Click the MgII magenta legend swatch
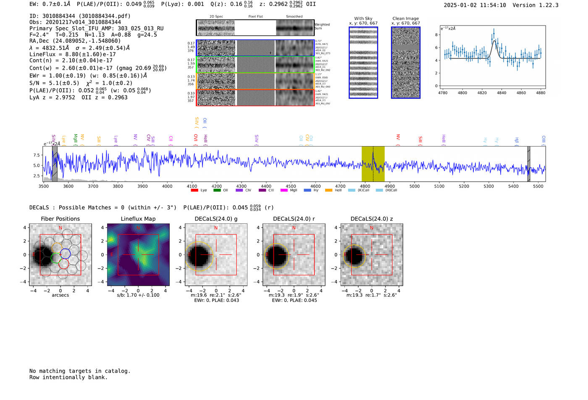This screenshot has height=400, width=588. point(284,190)
